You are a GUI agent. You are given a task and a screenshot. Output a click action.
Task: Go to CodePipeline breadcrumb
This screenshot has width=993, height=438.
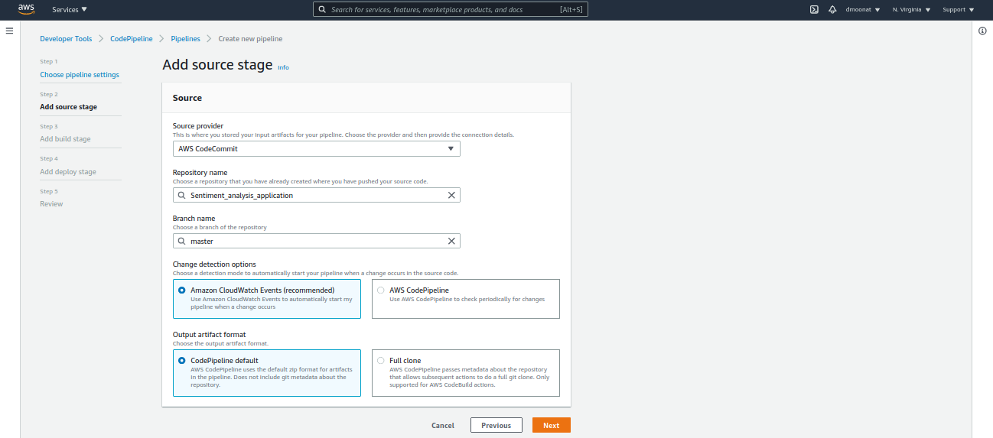tap(132, 39)
